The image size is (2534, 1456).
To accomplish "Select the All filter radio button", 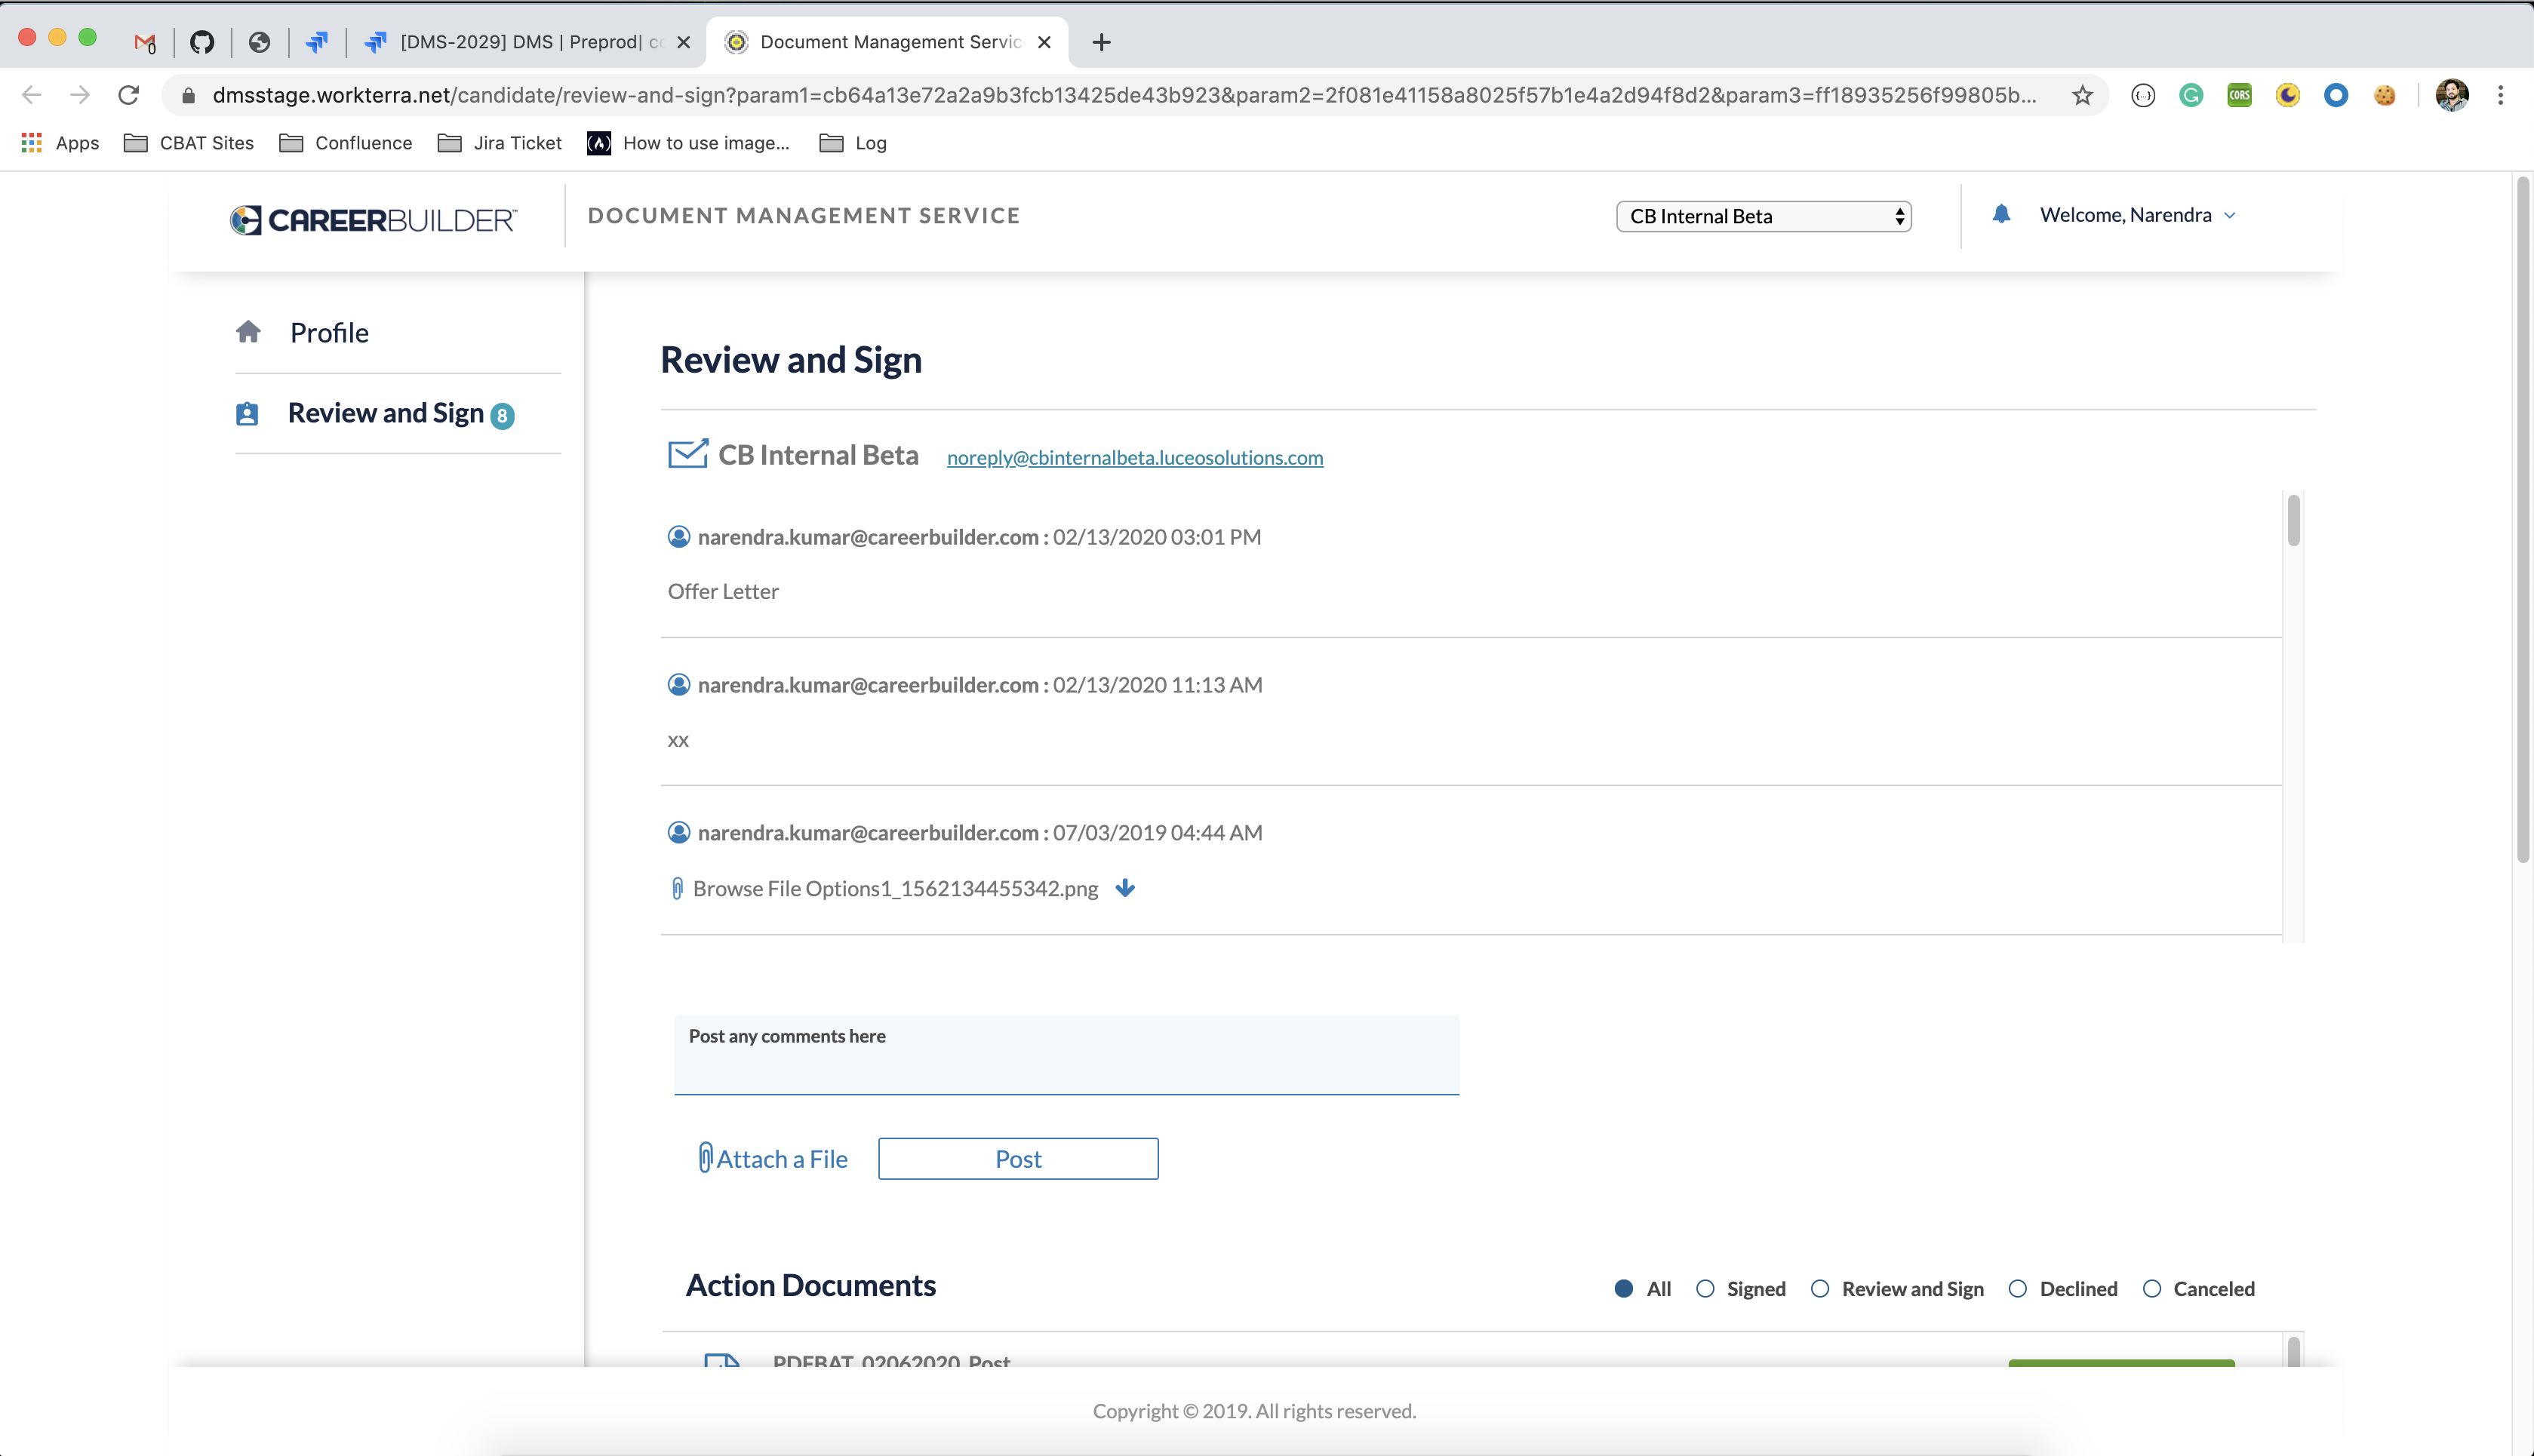I will pos(1623,1289).
